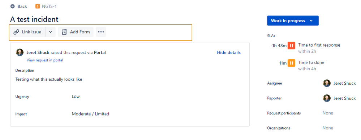Image resolution: width=361 pixels, height=140 pixels.
Task: Click the Organizations None field
Action: tap(328, 128)
